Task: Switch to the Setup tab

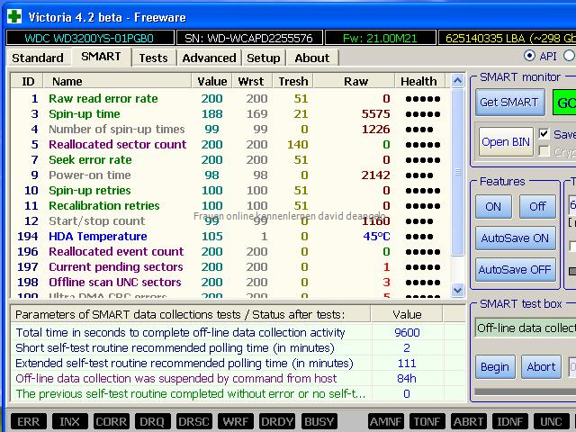Action: tap(264, 58)
